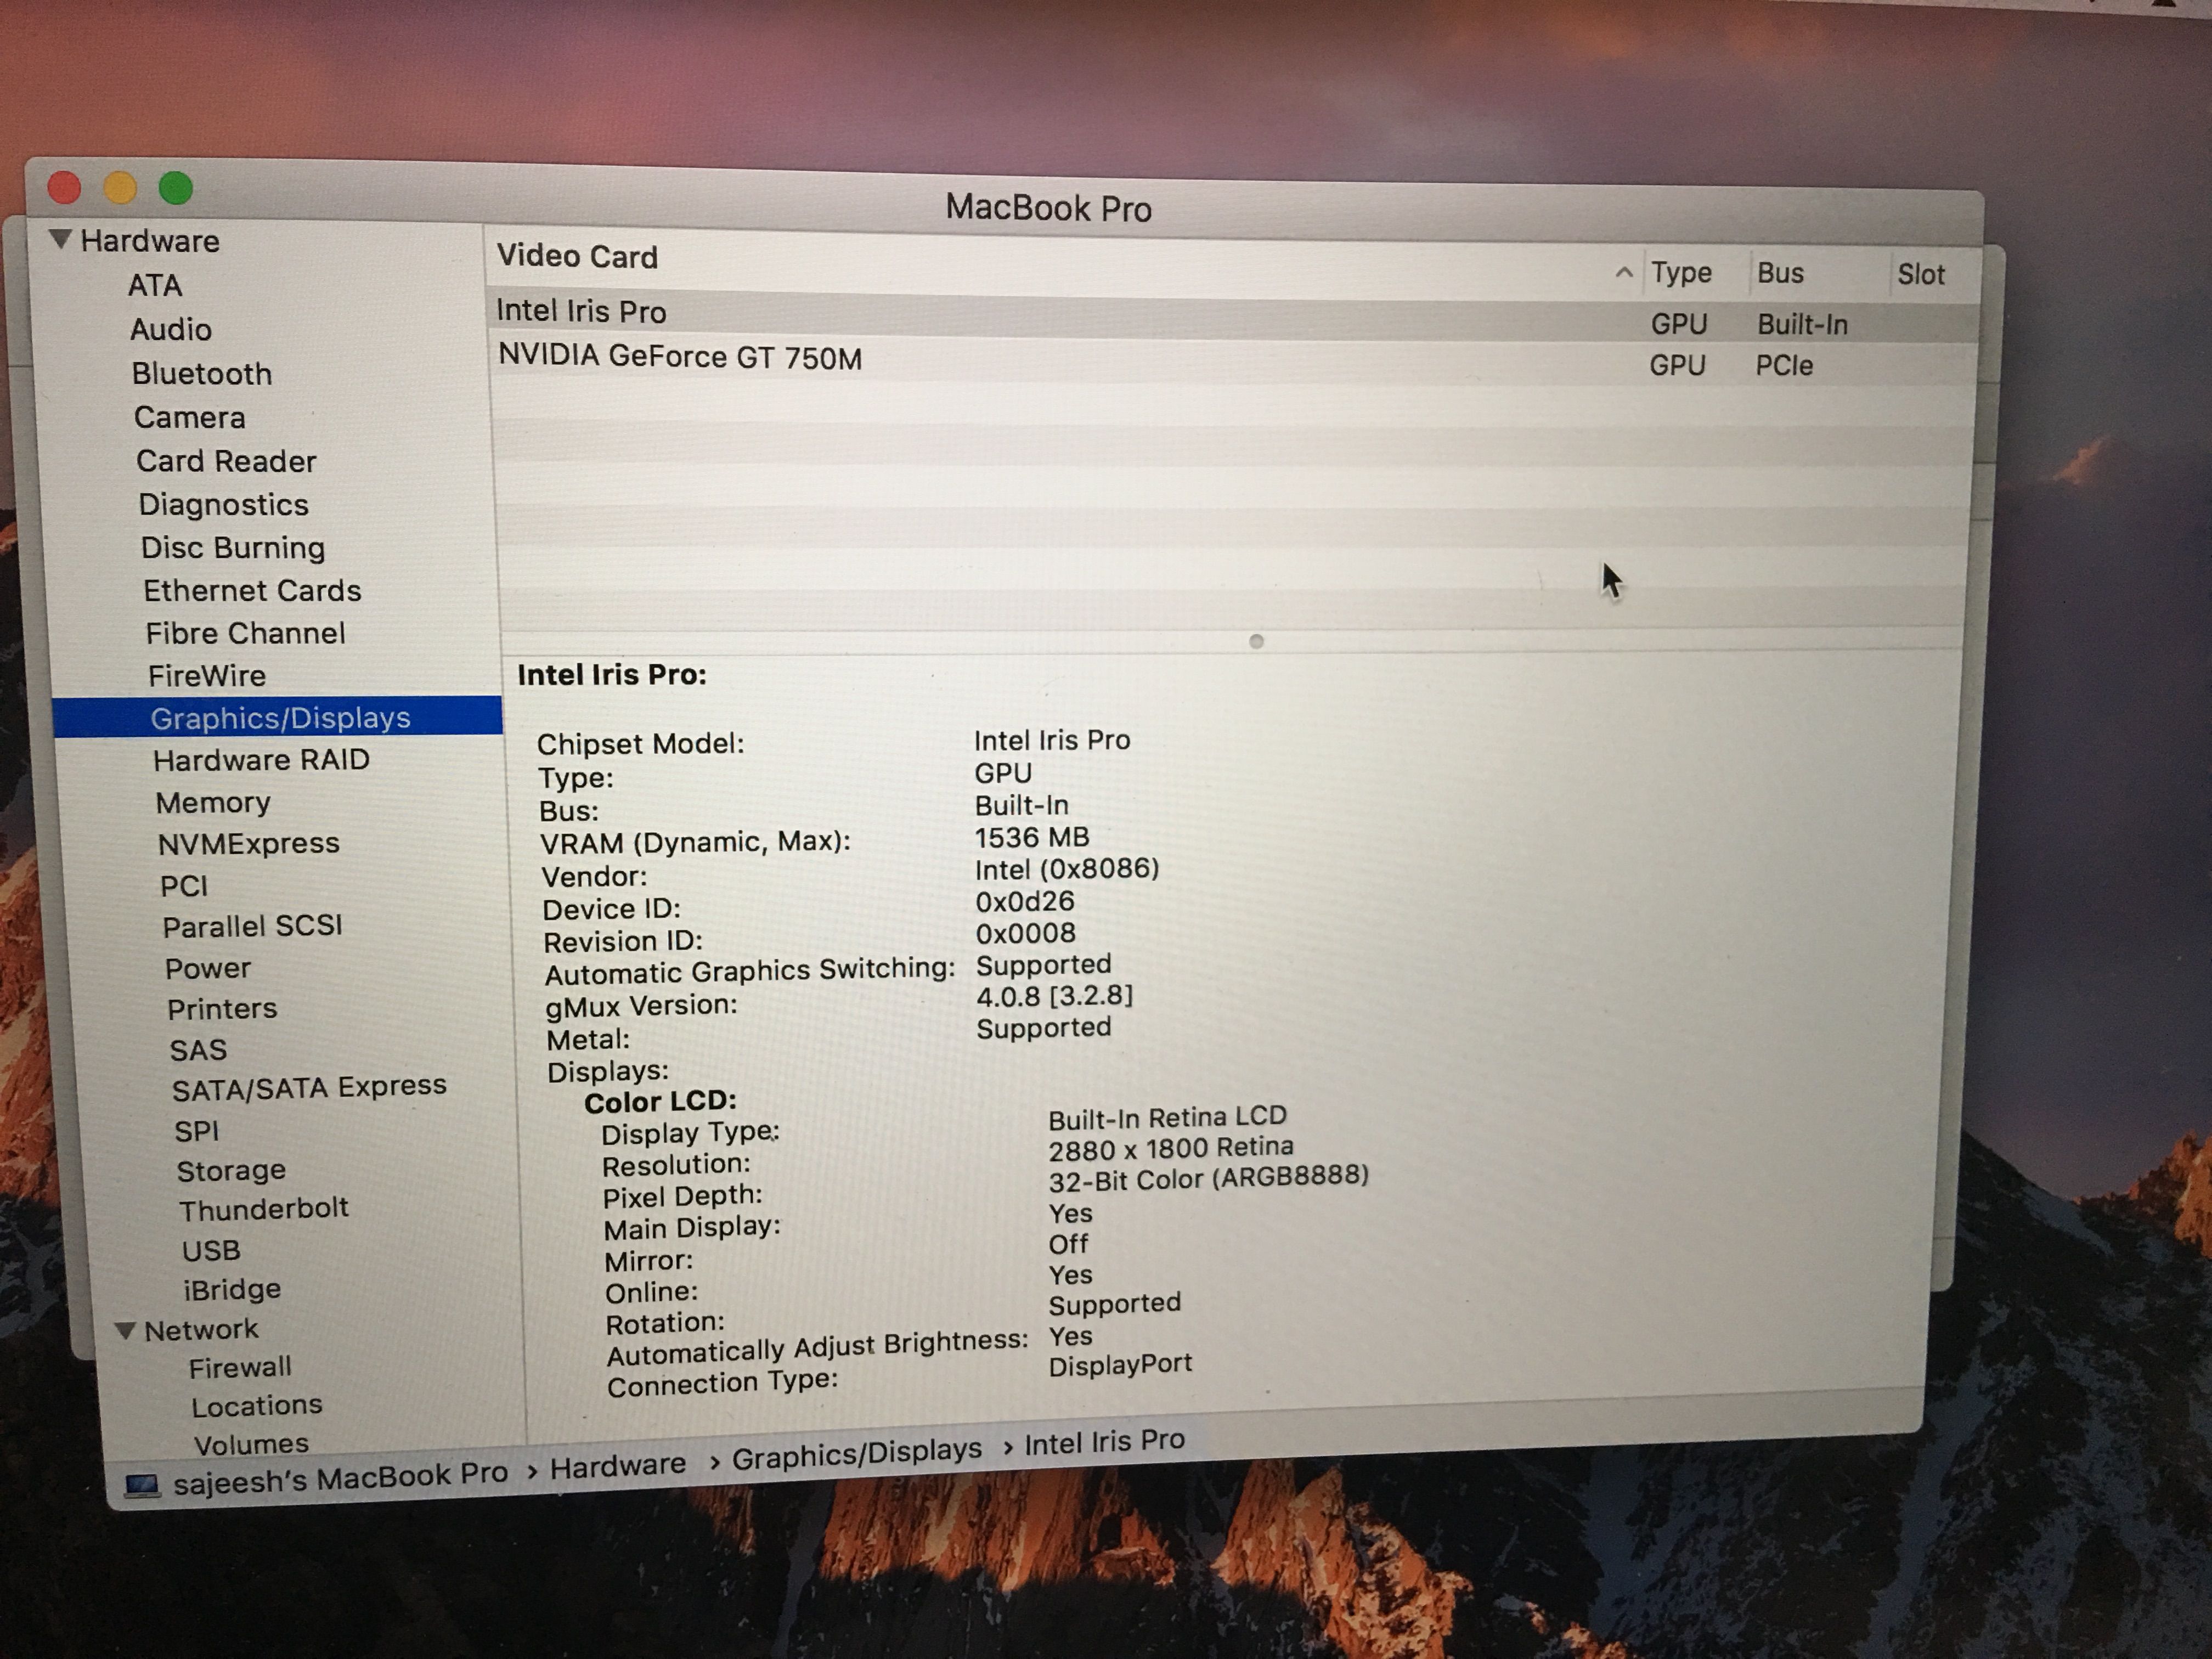
Task: Open Firewall under Network
Action: 240,1367
